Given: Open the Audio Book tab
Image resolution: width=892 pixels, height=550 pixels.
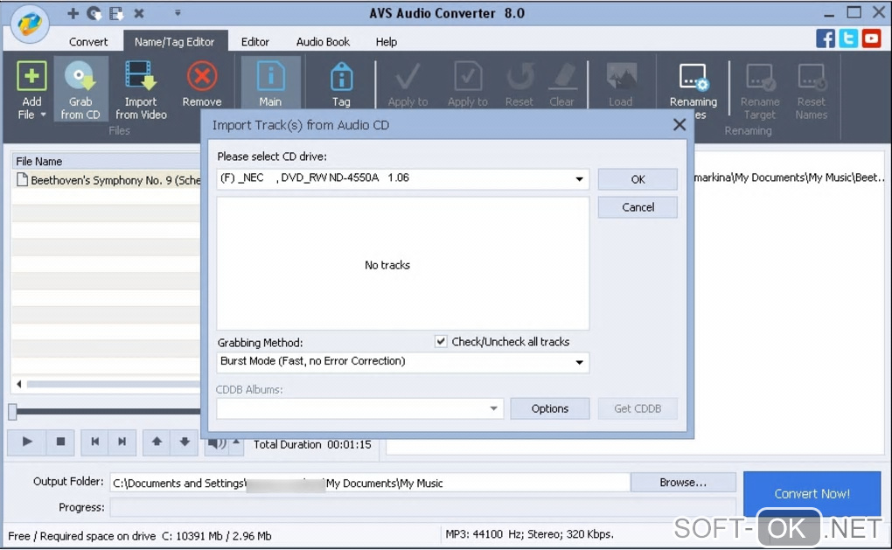Looking at the screenshot, I should coord(323,41).
